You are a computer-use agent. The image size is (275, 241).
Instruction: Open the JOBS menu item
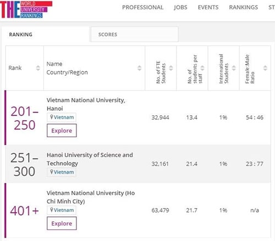coord(180,7)
